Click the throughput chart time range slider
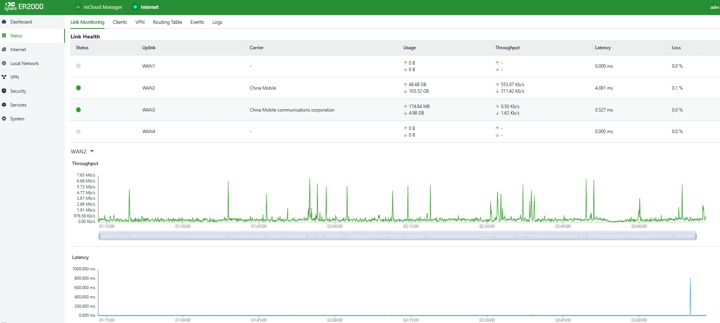The height and width of the screenshot is (323, 720). point(398,236)
